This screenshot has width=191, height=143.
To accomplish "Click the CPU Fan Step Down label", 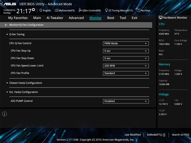I will pyautogui.click(x=22, y=58).
